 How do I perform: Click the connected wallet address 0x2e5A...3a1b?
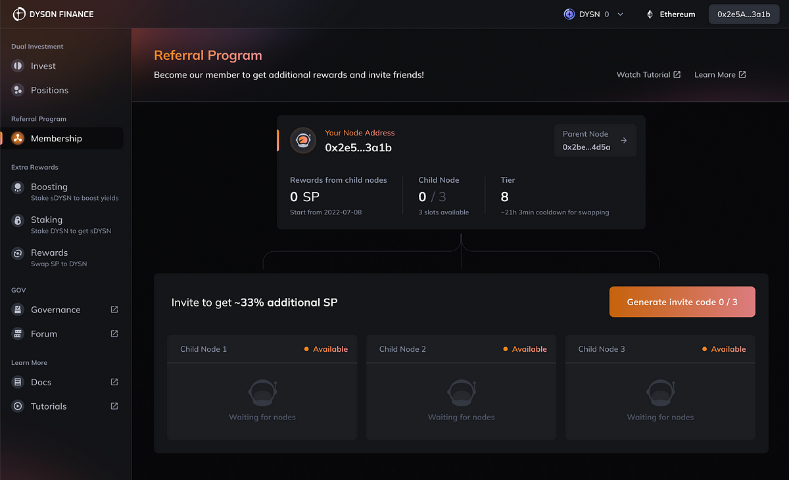point(744,14)
